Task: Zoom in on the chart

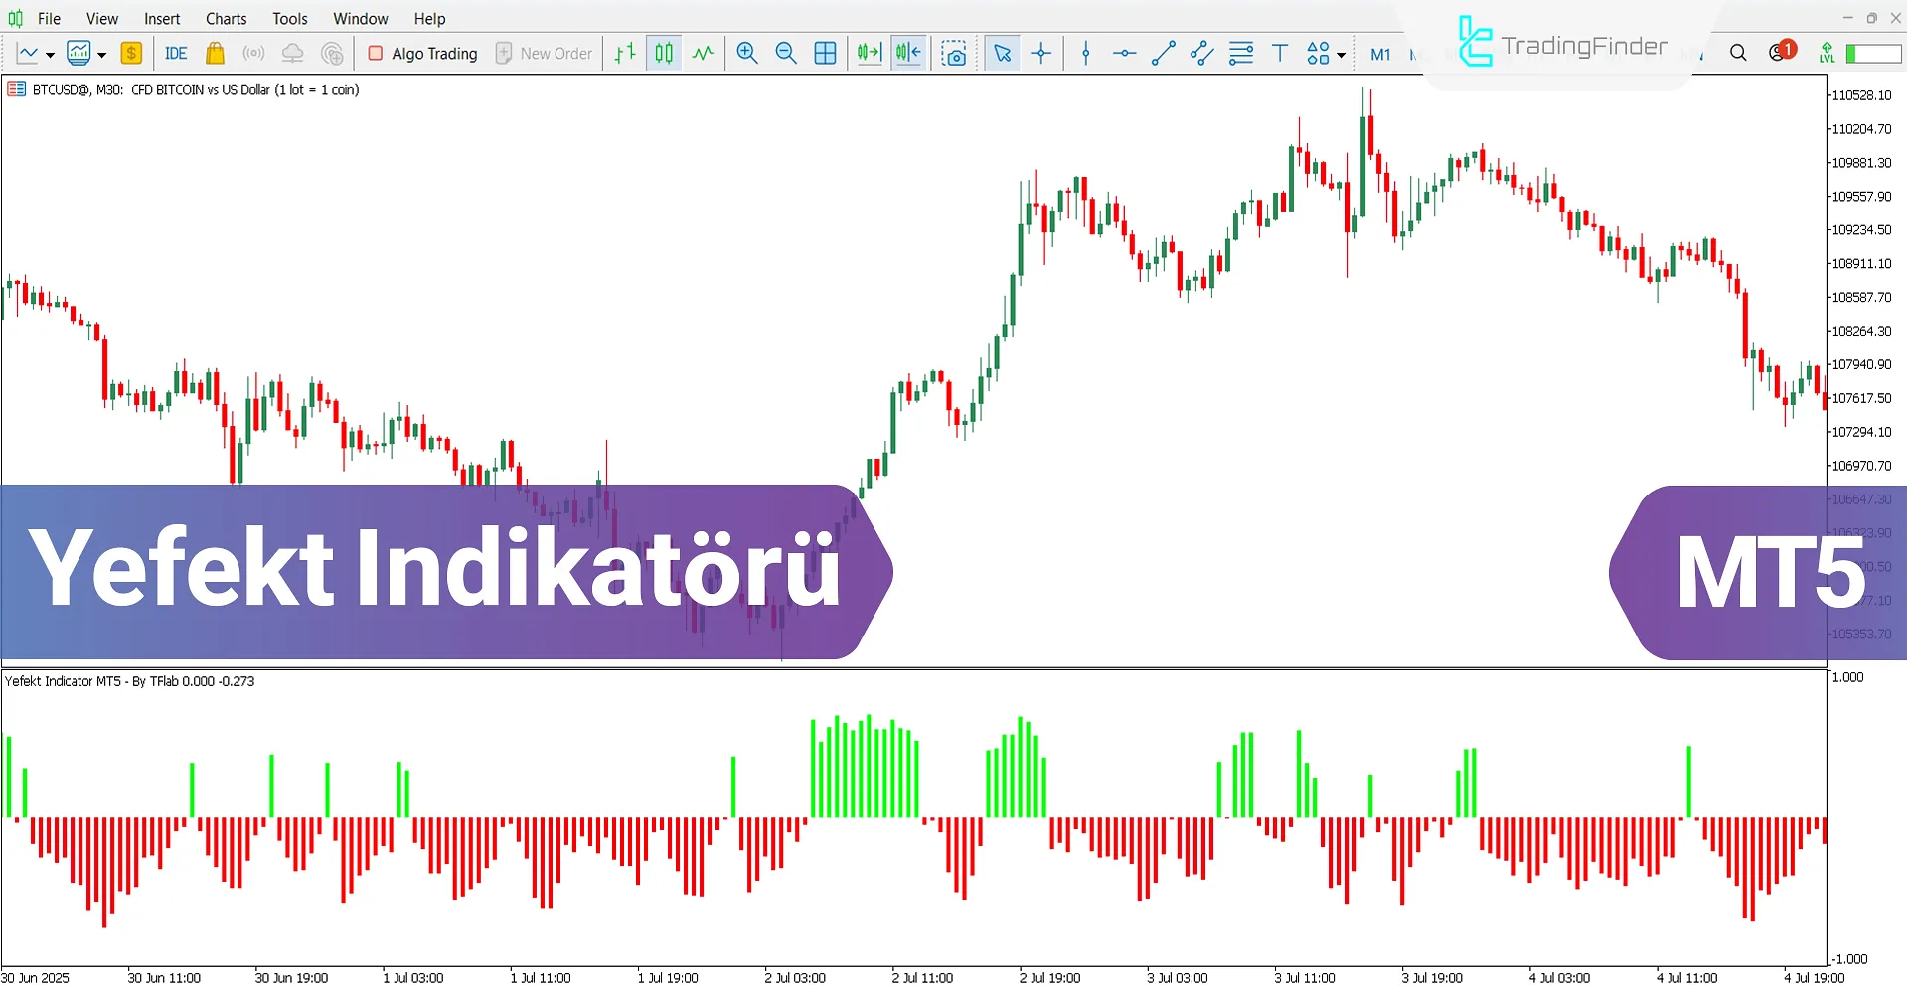Action: [747, 53]
